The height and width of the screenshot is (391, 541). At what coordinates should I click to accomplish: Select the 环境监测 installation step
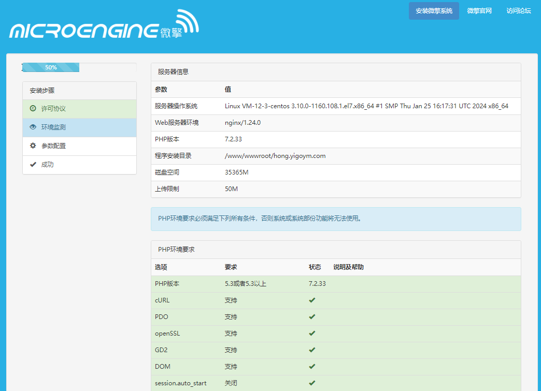click(53, 127)
